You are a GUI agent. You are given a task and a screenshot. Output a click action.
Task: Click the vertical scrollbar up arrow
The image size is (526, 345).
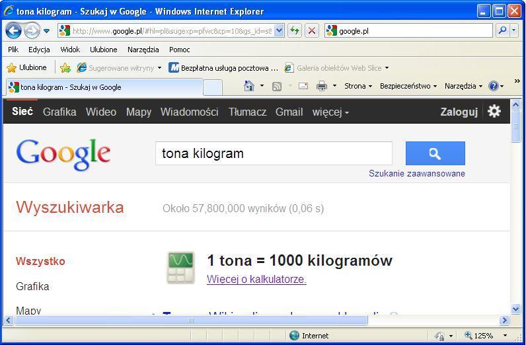click(x=515, y=105)
